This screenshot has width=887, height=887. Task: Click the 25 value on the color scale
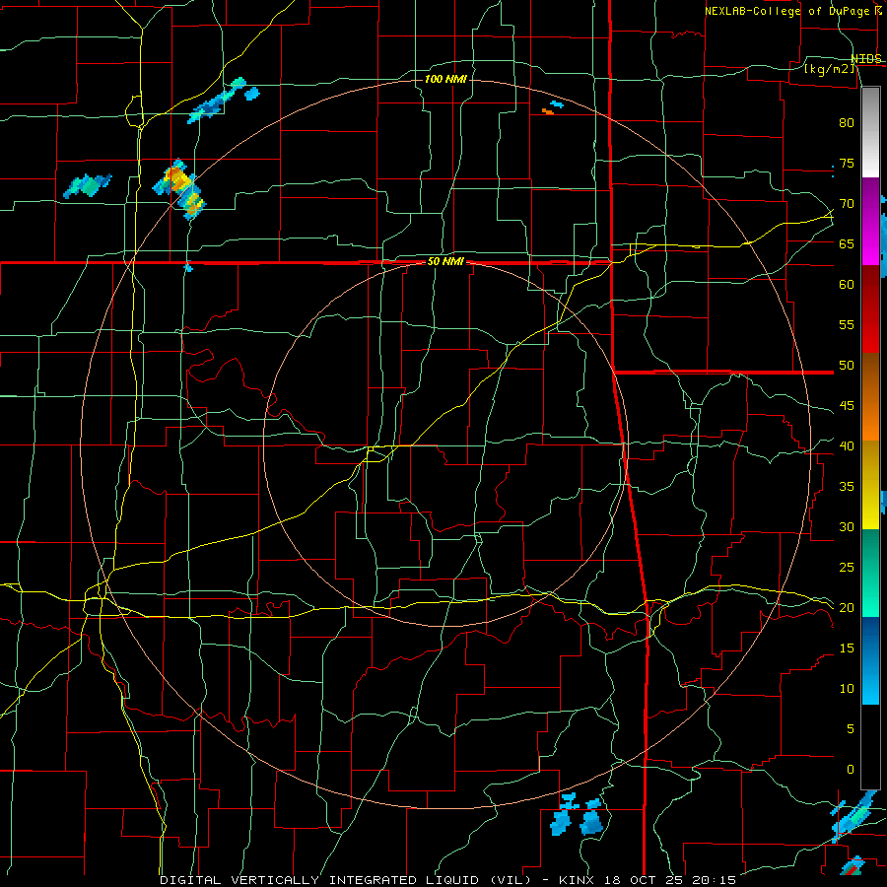[x=847, y=568]
